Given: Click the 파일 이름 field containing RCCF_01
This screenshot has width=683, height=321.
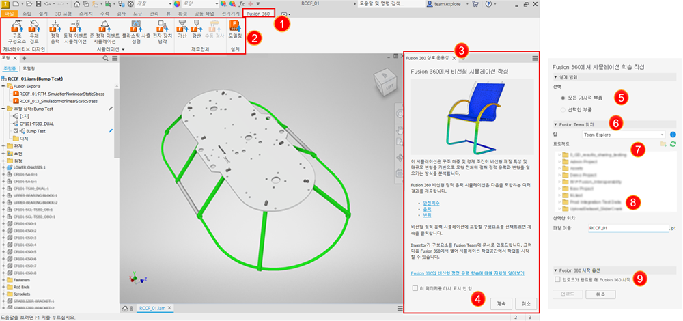Looking at the screenshot, I should [628, 228].
